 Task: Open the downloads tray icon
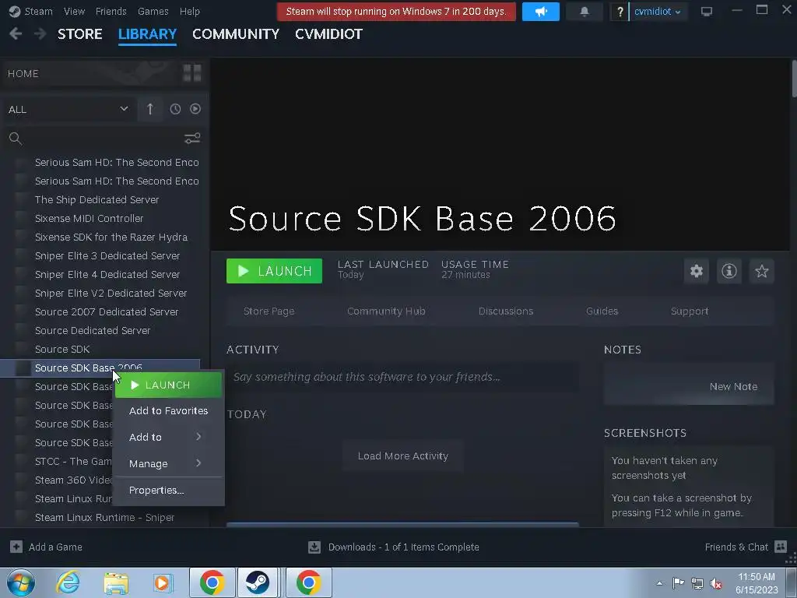pos(314,547)
